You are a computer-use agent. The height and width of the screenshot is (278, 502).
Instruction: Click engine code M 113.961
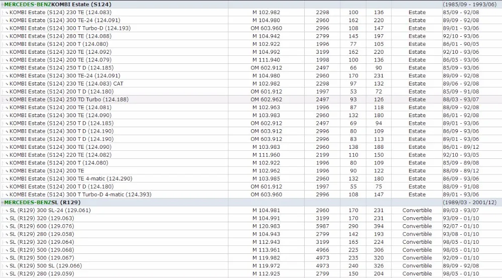pyautogui.click(x=266, y=250)
